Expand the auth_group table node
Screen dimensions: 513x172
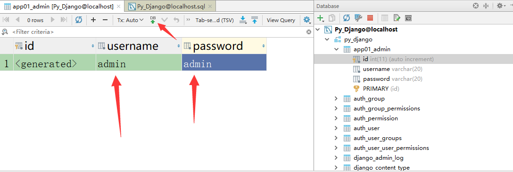(336, 99)
